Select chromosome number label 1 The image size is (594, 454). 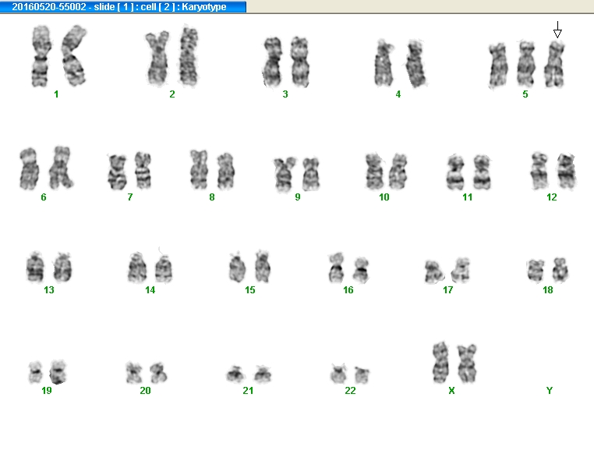tap(56, 94)
